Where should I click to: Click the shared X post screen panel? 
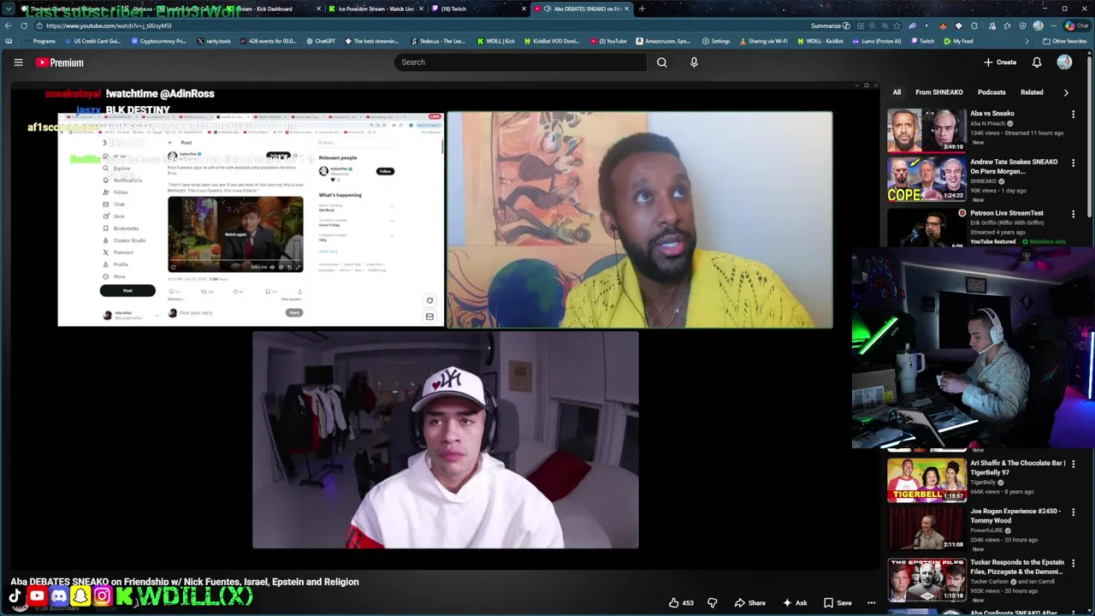coord(251,220)
